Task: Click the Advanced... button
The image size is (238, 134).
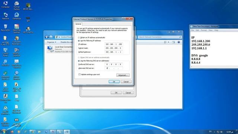Action: point(123,75)
